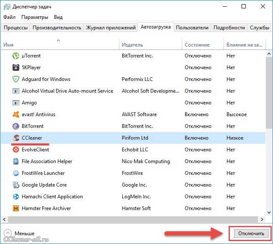This screenshot has width=273, height=244.
Task: Open the Параметры menu
Action: [35, 17]
